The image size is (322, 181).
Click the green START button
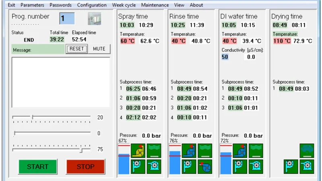point(37,167)
